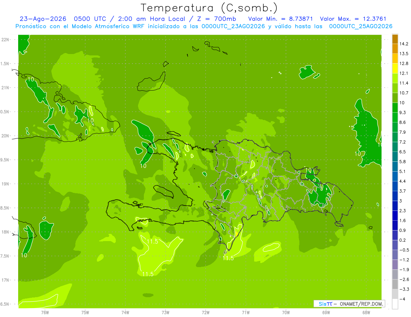
Task: Click the legend value "-3.3"
Action: (404, 289)
